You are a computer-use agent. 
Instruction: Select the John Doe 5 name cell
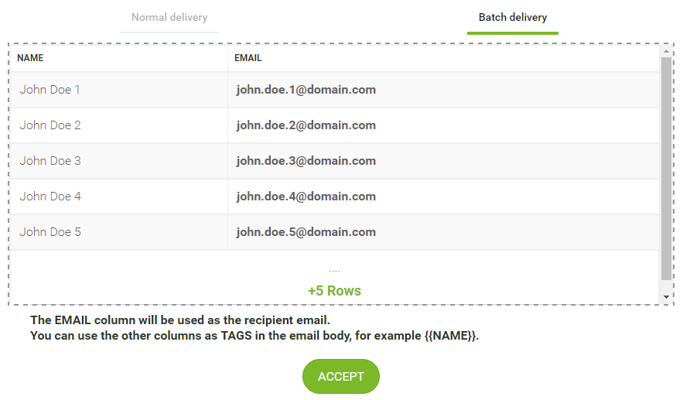pos(118,232)
